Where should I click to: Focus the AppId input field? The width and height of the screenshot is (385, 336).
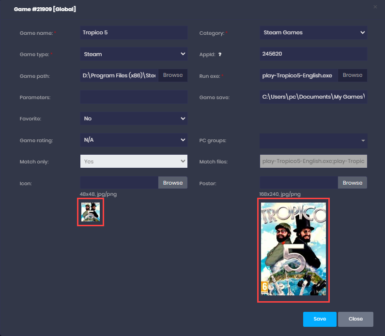pos(313,54)
